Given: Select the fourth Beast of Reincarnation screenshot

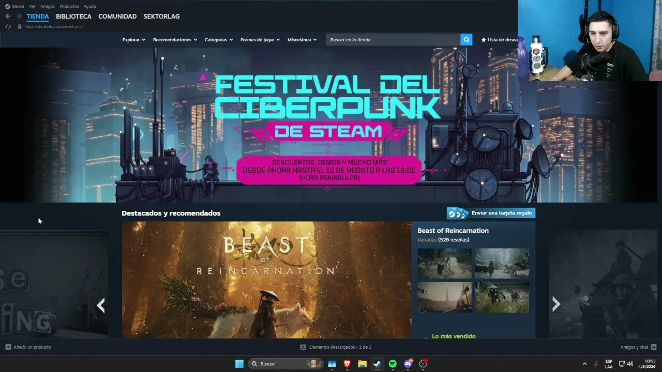Looking at the screenshot, I should [x=502, y=297].
